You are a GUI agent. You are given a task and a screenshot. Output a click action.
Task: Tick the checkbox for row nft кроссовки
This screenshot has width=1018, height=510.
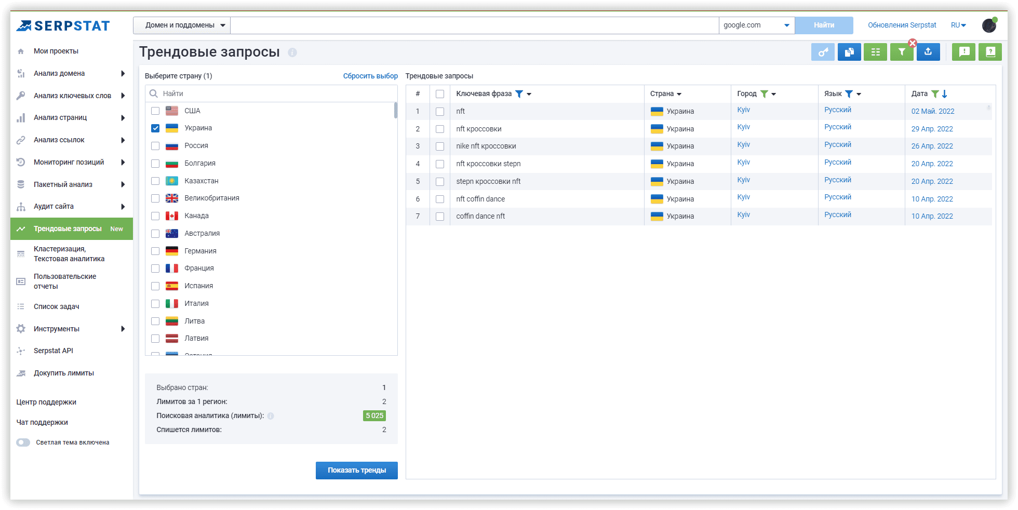tap(440, 129)
